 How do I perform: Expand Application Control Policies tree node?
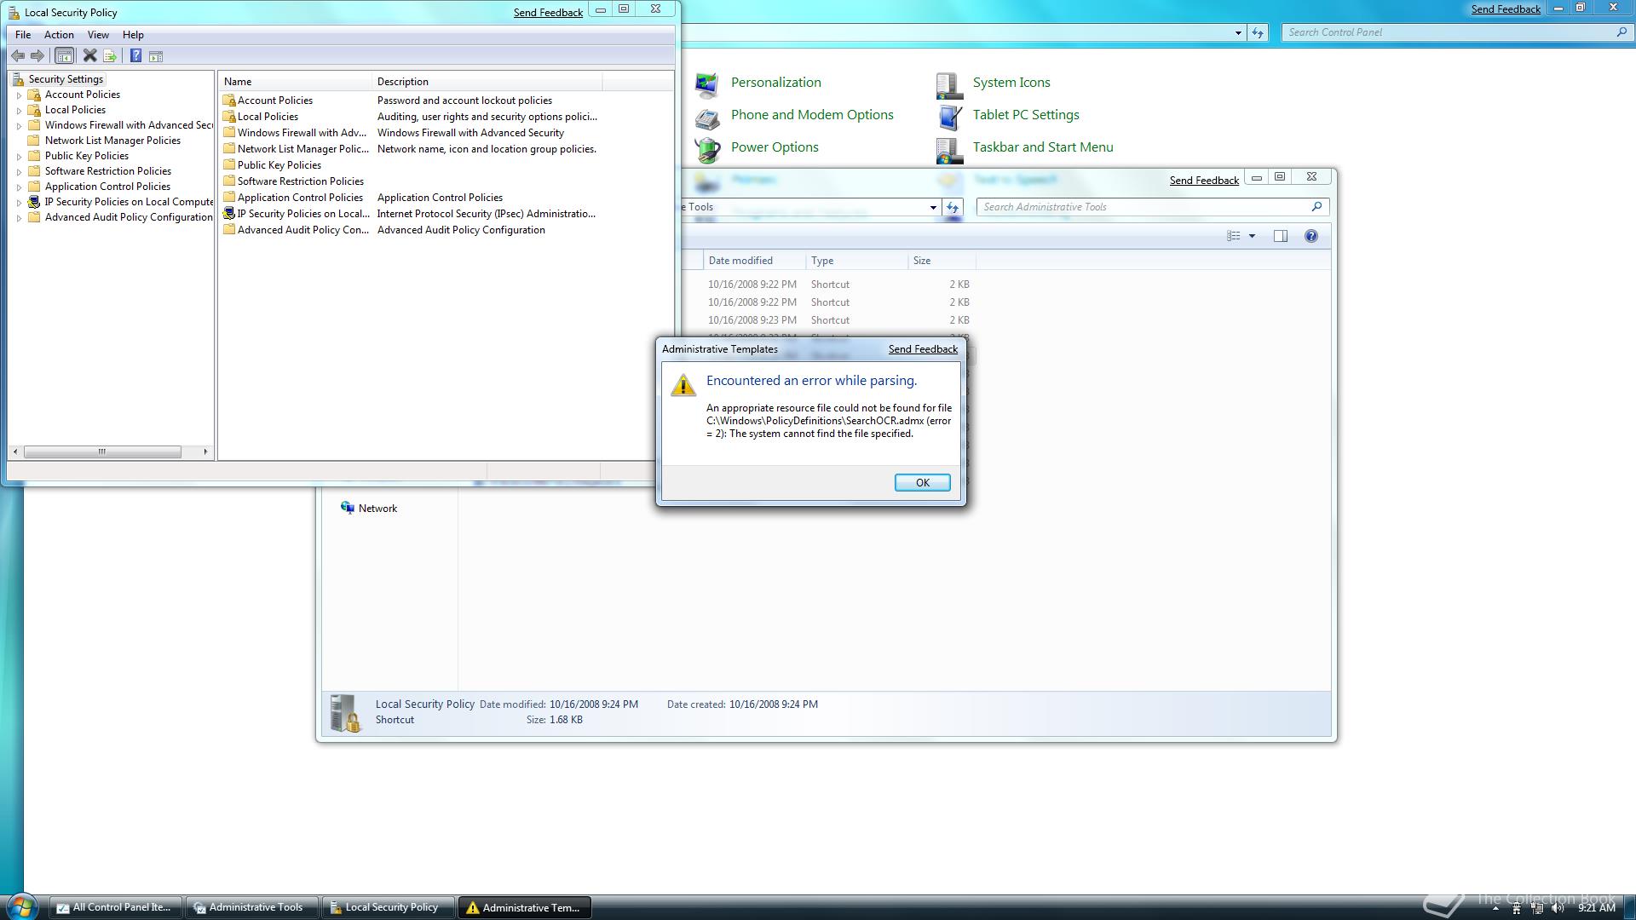[x=19, y=187]
